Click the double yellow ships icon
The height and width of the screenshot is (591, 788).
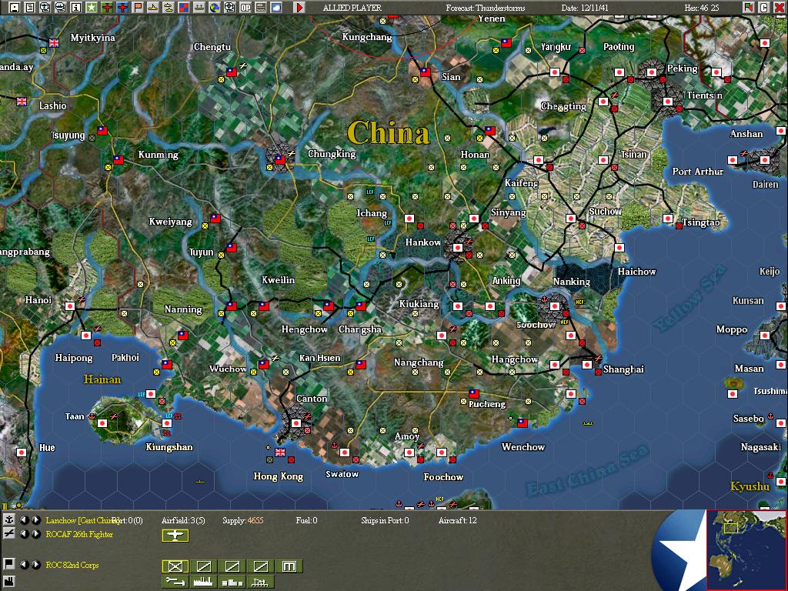[169, 7]
